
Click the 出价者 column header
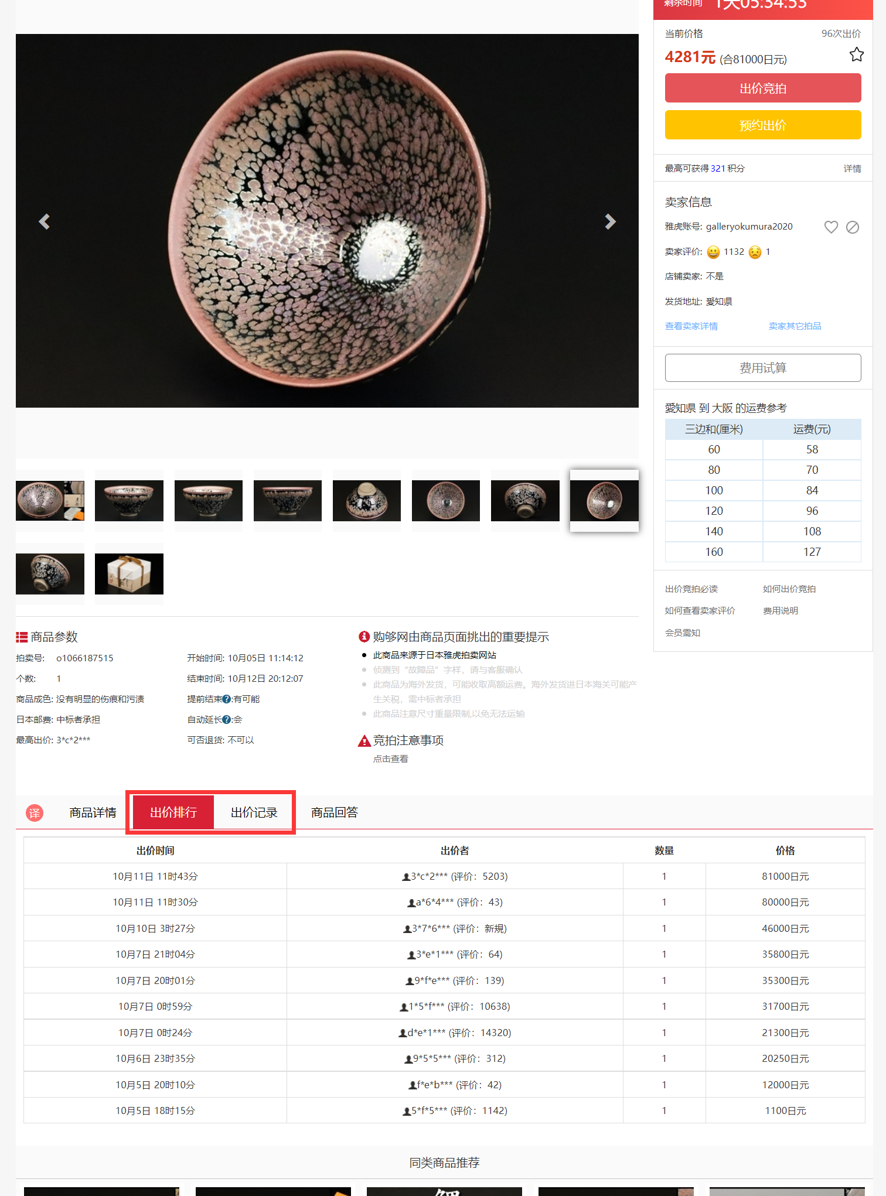455,851
